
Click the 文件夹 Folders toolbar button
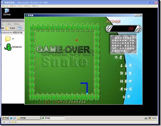click(10, 28)
